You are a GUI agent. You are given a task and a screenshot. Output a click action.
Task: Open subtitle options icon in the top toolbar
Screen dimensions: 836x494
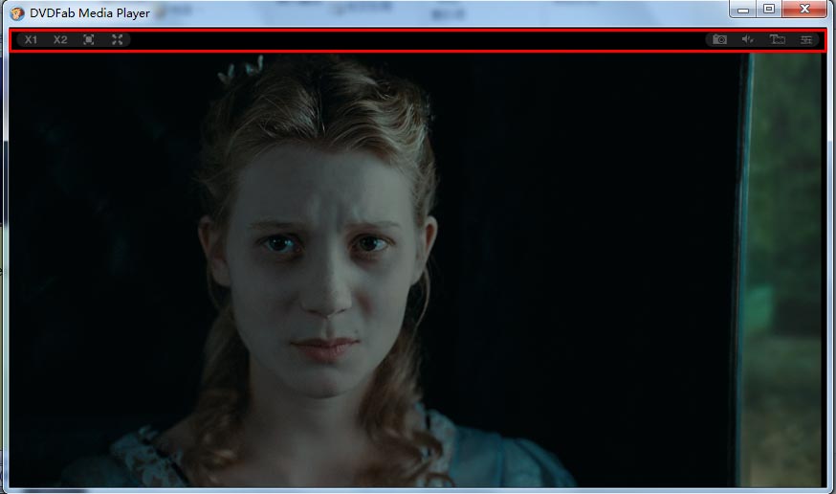[x=778, y=40]
